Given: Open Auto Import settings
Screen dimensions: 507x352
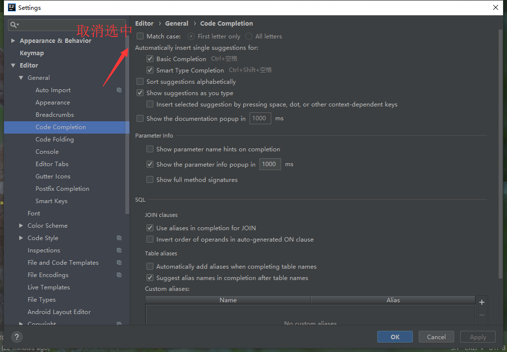Looking at the screenshot, I should pyautogui.click(x=53, y=90).
